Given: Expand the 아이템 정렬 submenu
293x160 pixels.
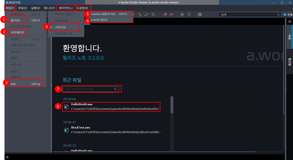Looking at the screenshot, I should (x=66, y=20).
